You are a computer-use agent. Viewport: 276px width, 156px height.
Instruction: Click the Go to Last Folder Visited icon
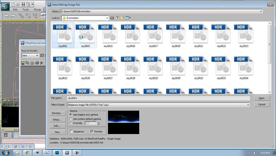tap(112, 18)
